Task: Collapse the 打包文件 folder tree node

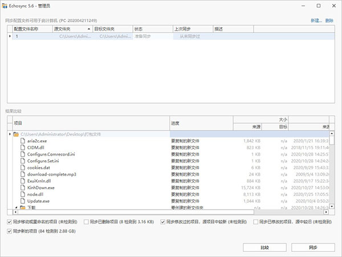Action: 10,134
